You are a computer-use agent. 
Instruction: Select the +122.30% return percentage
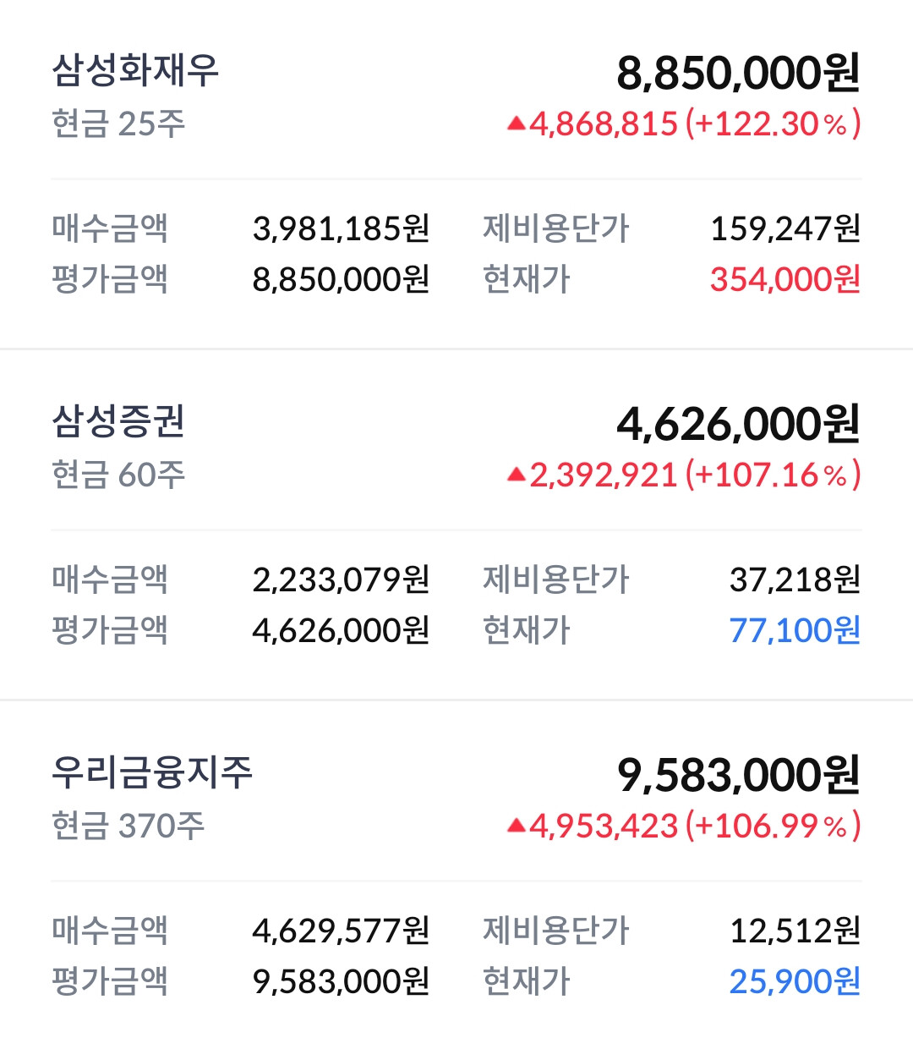773,124
